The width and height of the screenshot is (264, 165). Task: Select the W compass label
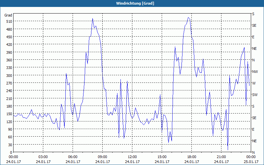click(254, 83)
